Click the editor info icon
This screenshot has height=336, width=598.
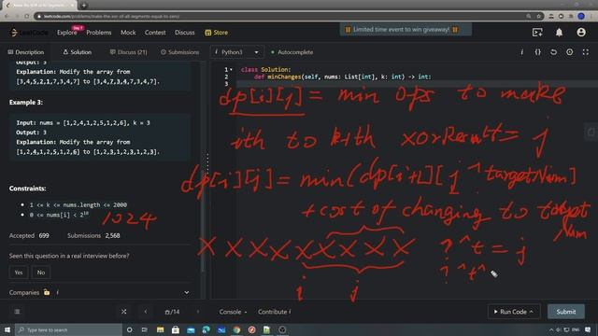(x=521, y=52)
